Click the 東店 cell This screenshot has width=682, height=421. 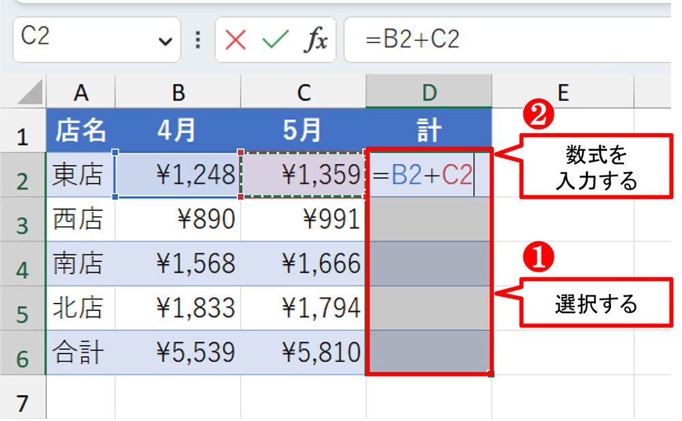81,175
